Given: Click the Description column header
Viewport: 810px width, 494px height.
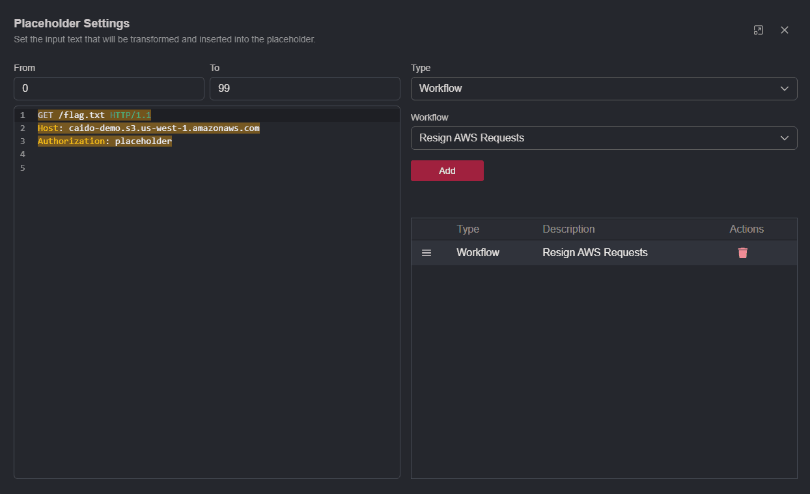Looking at the screenshot, I should pyautogui.click(x=568, y=229).
